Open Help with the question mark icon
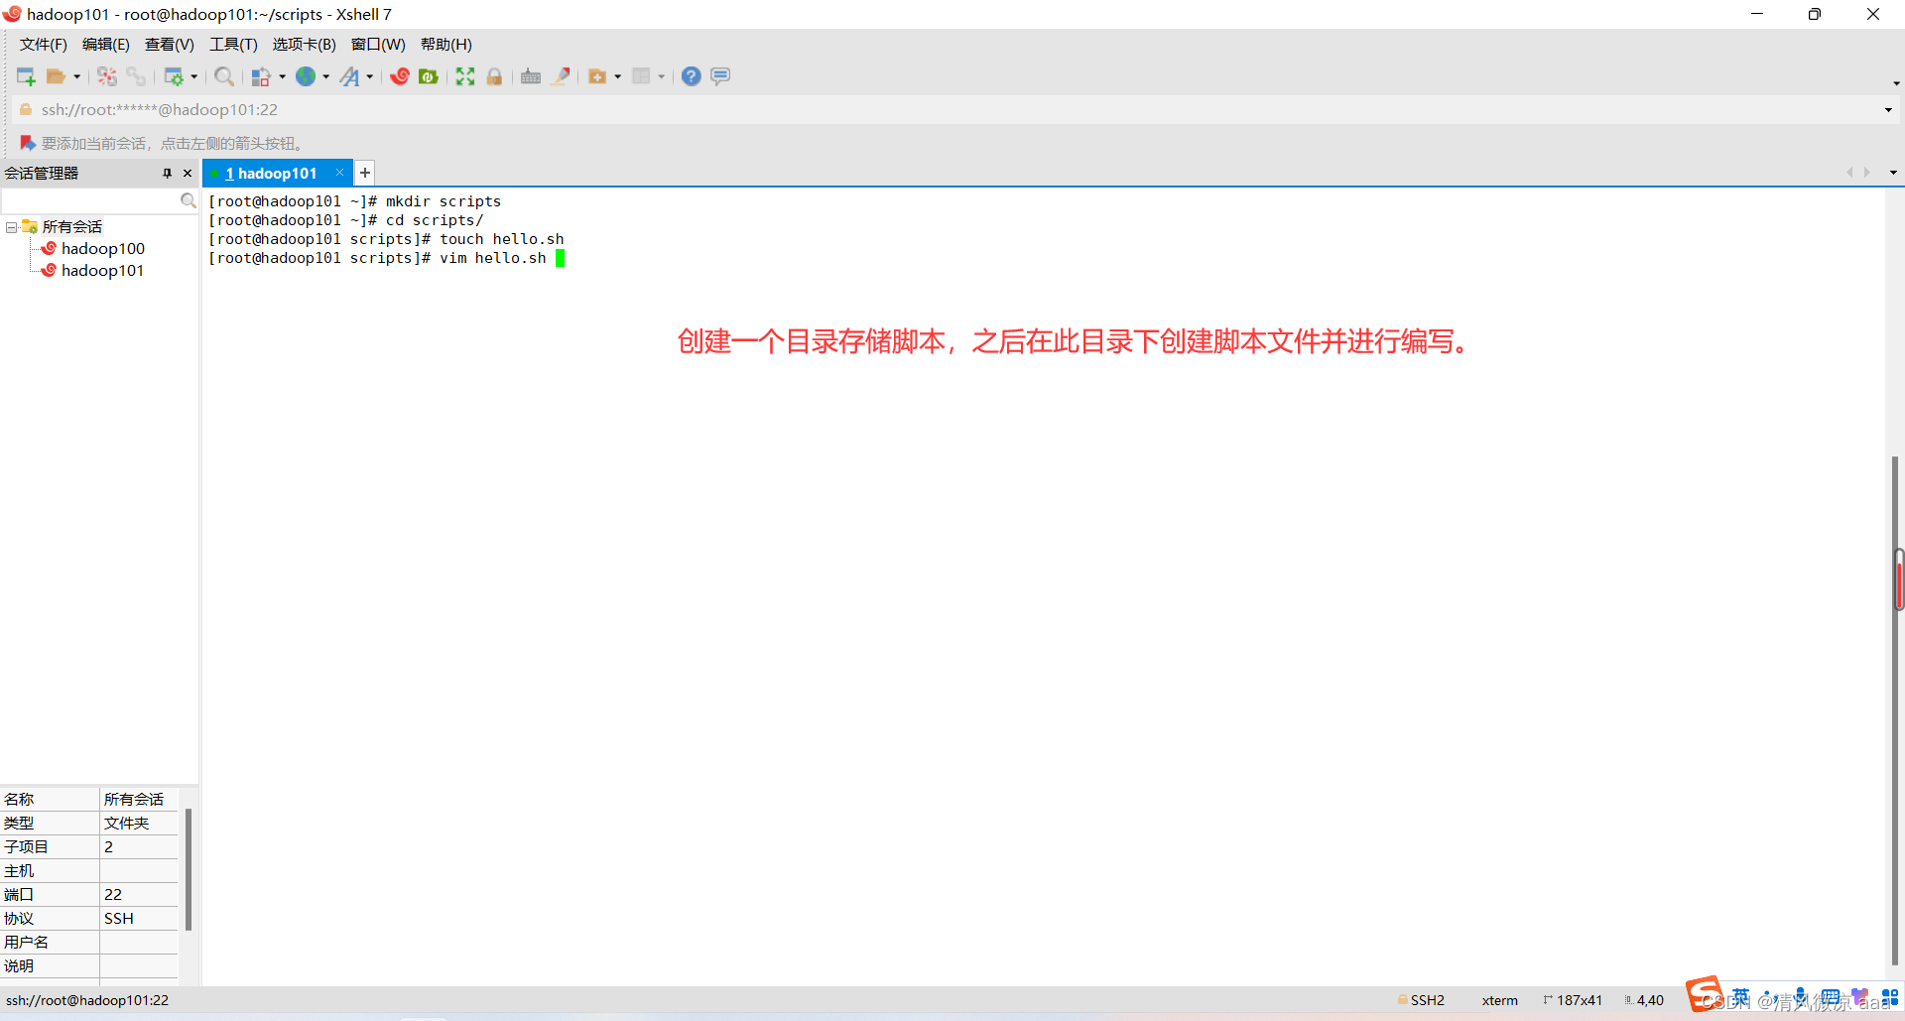The width and height of the screenshot is (1905, 1021). [692, 76]
